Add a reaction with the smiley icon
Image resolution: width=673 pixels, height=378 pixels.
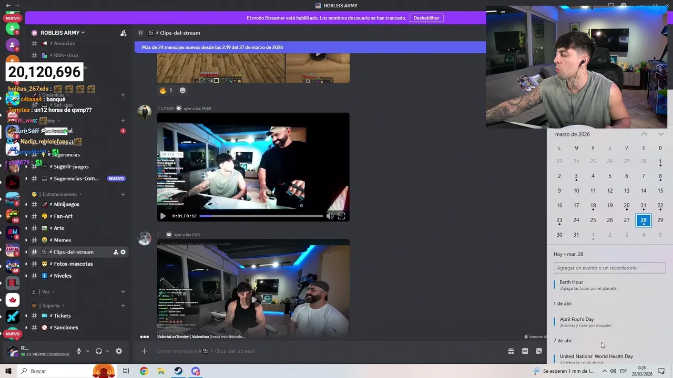click(182, 90)
